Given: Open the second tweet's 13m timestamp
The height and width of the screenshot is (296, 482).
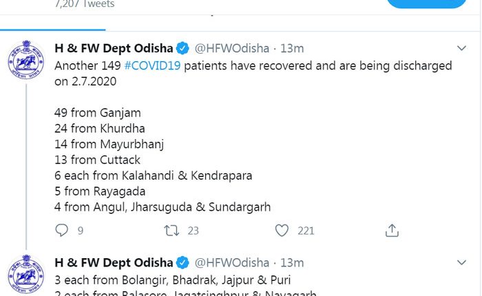Looking at the screenshot, I should (x=292, y=262).
